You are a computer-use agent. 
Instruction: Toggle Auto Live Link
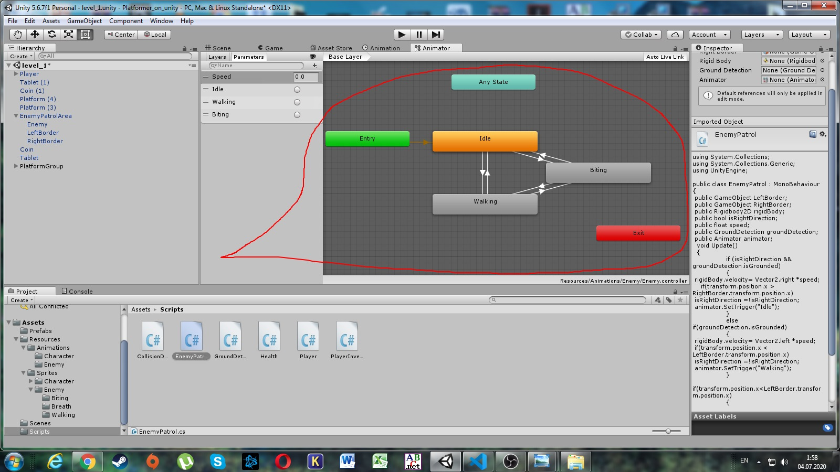coord(665,57)
